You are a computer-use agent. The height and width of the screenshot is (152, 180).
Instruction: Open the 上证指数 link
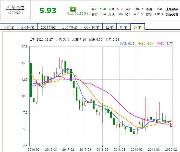172,9
